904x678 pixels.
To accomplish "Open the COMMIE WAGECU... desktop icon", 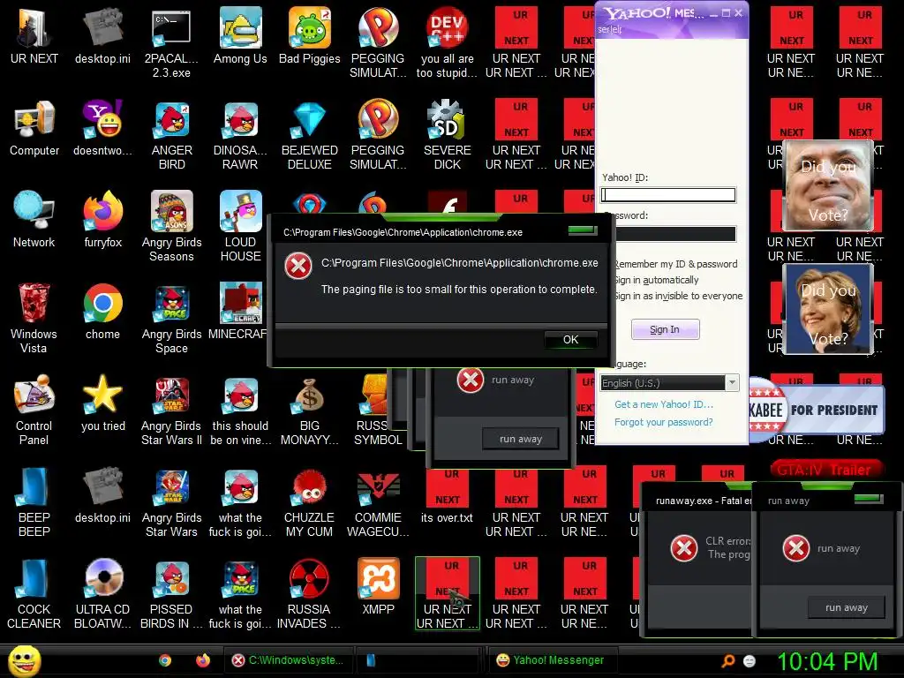I will coord(378,501).
